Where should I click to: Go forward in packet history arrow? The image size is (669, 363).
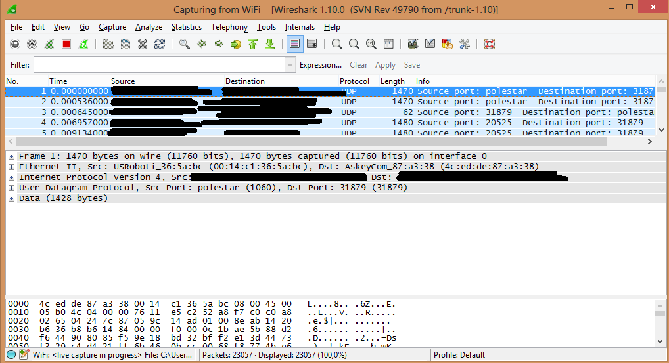[218, 44]
